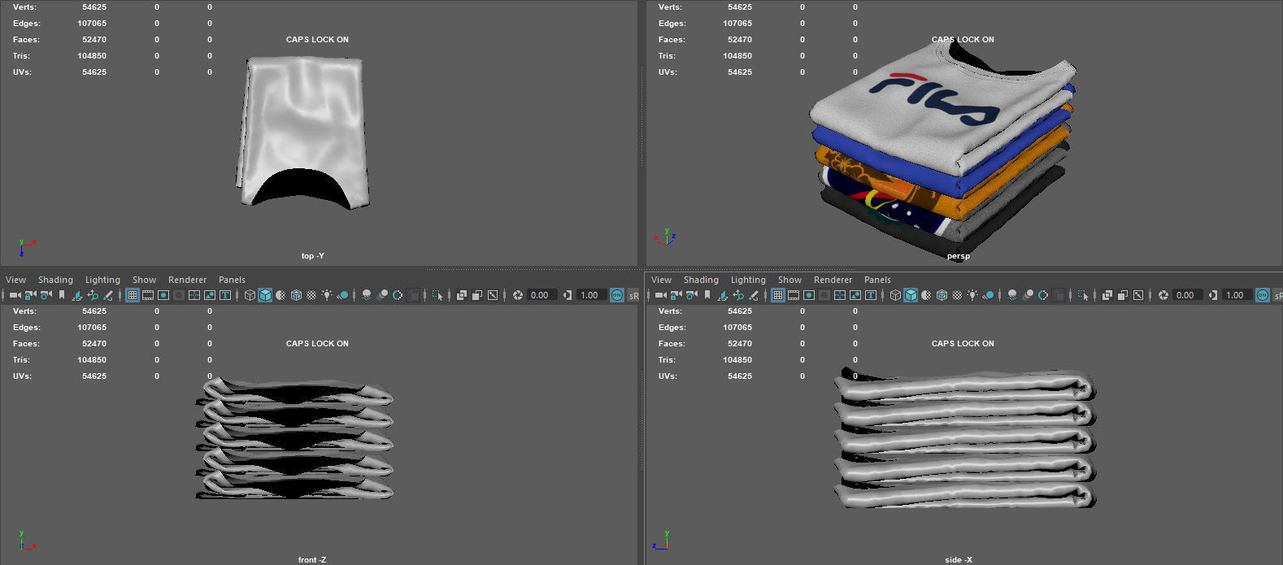This screenshot has width=1283, height=565.
Task: Click Use Default Material icon in front view toolbar
Action: pos(281,295)
